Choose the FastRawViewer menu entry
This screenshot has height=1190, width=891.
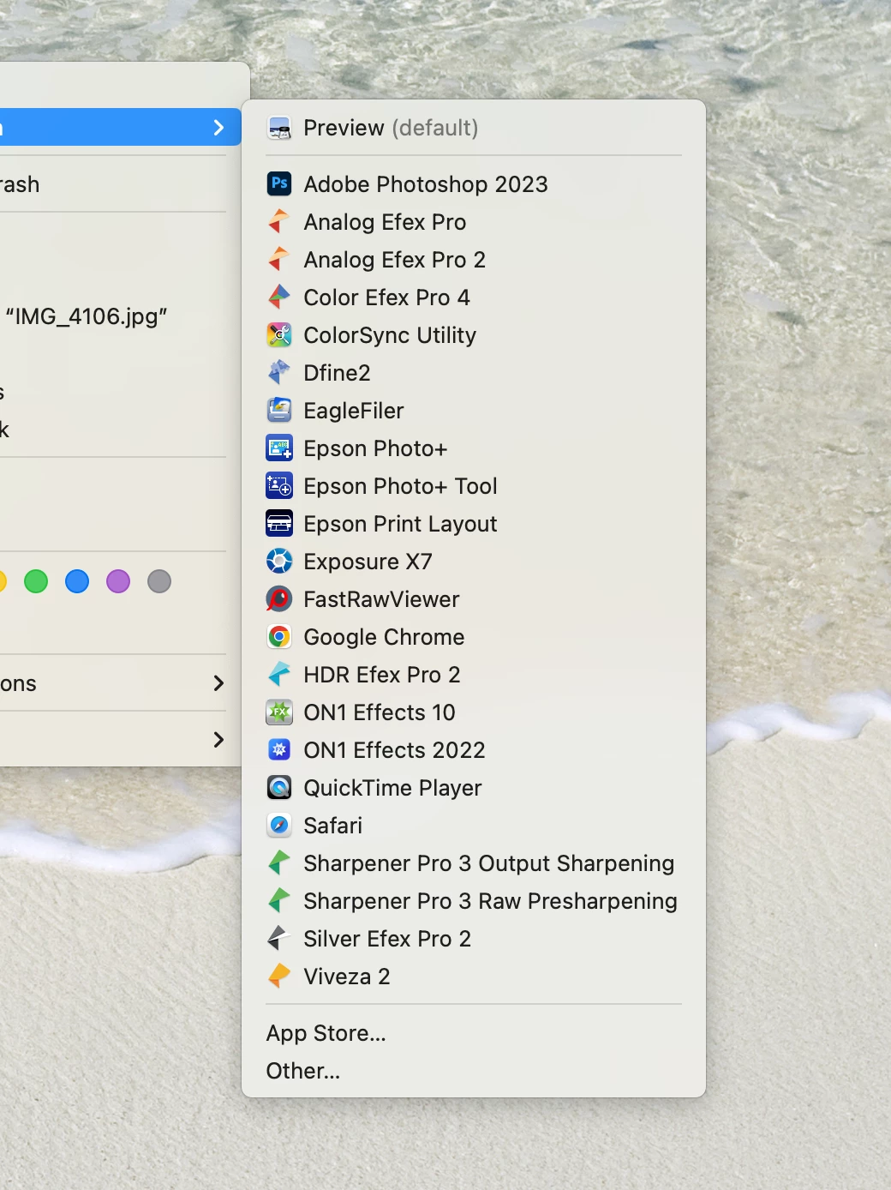click(474, 598)
